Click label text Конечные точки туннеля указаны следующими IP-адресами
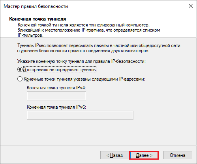The image size is (197, 164). pos(84,79)
